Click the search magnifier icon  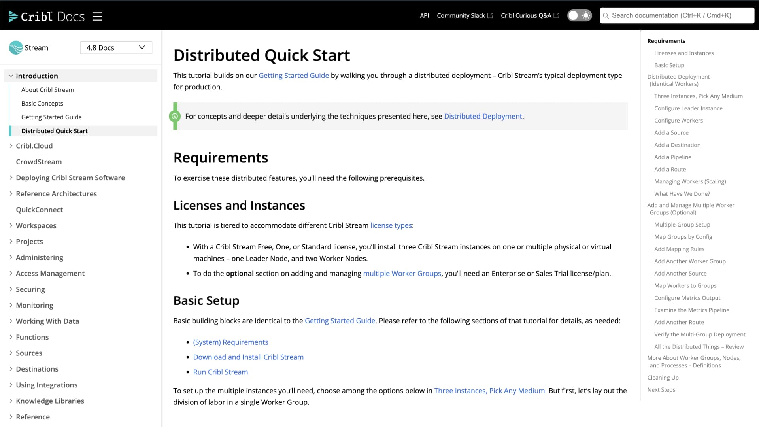[x=606, y=15]
